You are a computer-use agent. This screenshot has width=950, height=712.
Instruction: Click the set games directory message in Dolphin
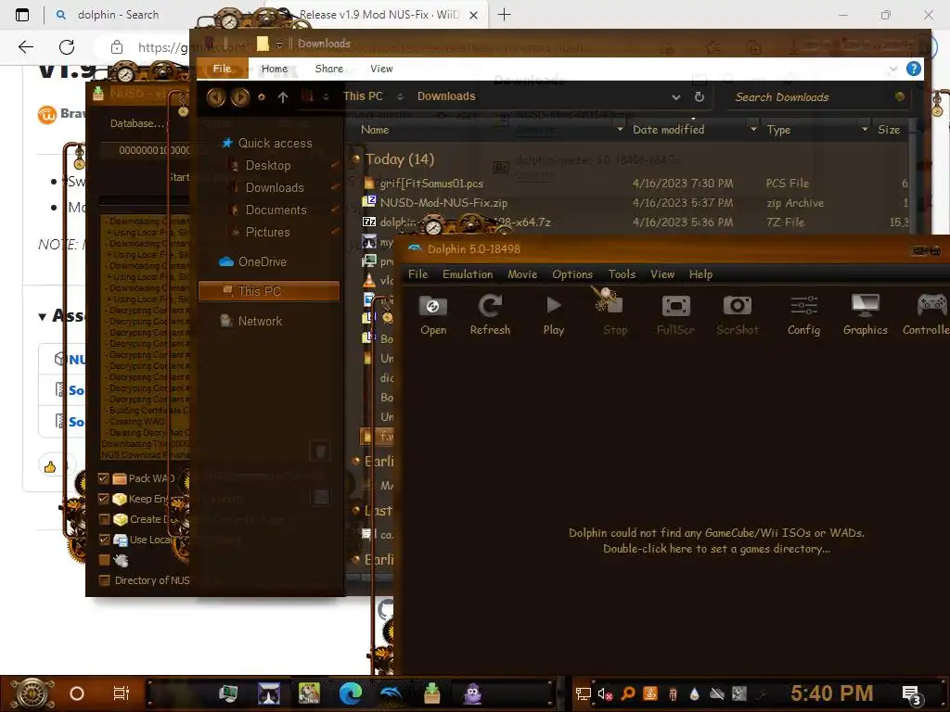click(x=716, y=540)
